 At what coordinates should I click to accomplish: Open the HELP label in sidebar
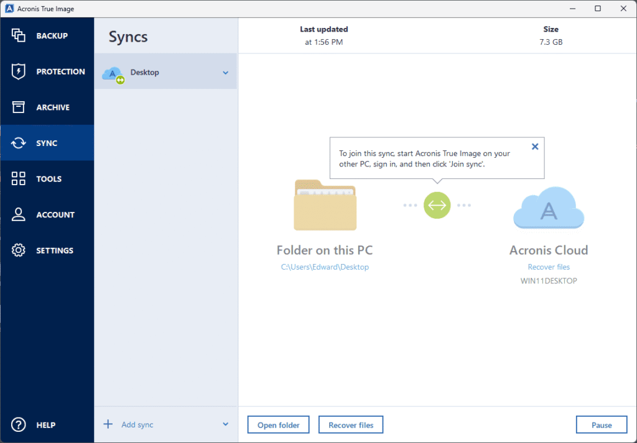pos(46,425)
